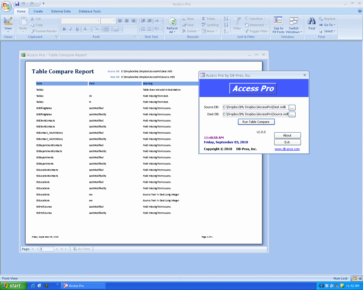Click the About button
The height and width of the screenshot is (290, 363).
point(287,135)
